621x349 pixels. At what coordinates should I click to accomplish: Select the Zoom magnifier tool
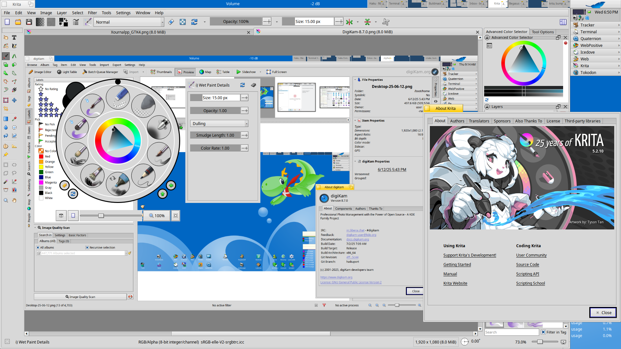tap(6, 201)
